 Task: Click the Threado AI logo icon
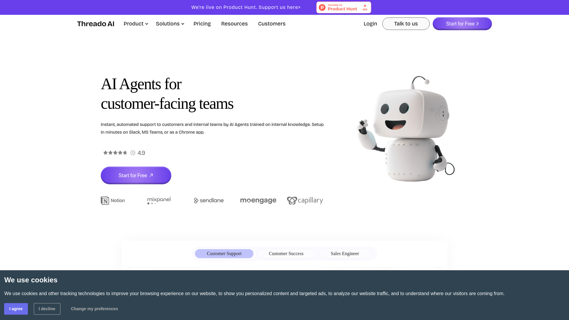pyautogui.click(x=96, y=24)
